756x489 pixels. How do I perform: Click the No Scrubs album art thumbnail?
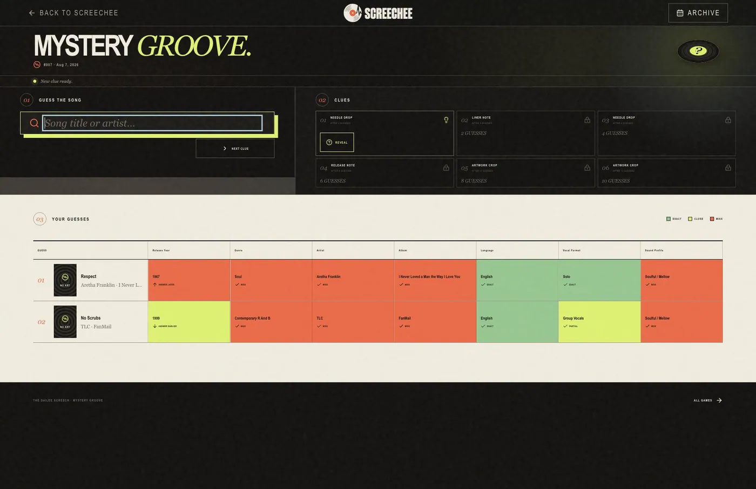[x=65, y=321]
